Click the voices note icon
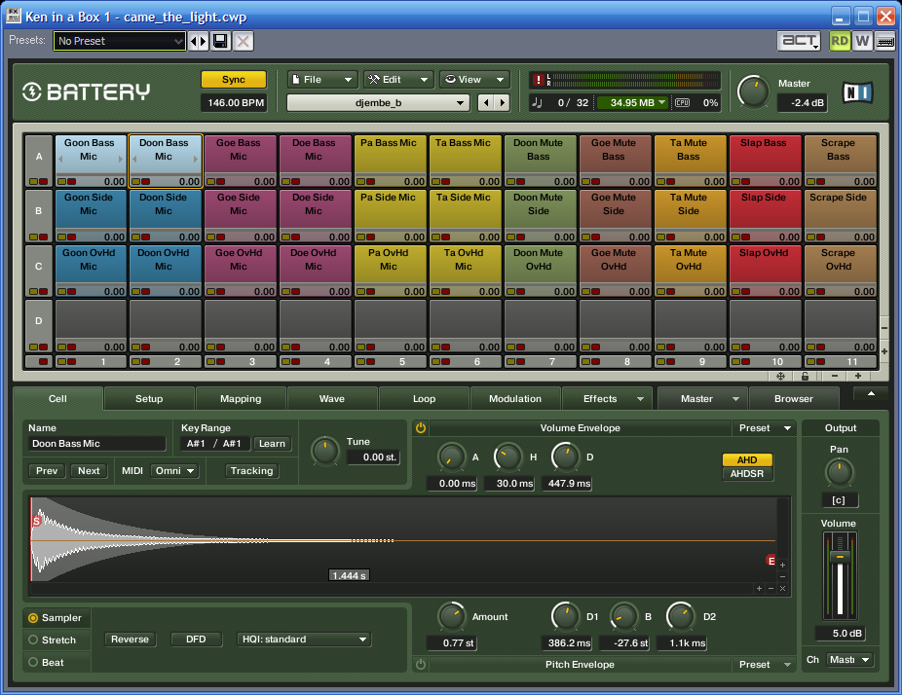The width and height of the screenshot is (902, 695). [538, 103]
